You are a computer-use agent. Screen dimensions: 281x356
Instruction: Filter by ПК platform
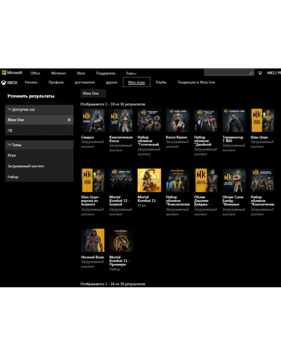tap(10, 131)
